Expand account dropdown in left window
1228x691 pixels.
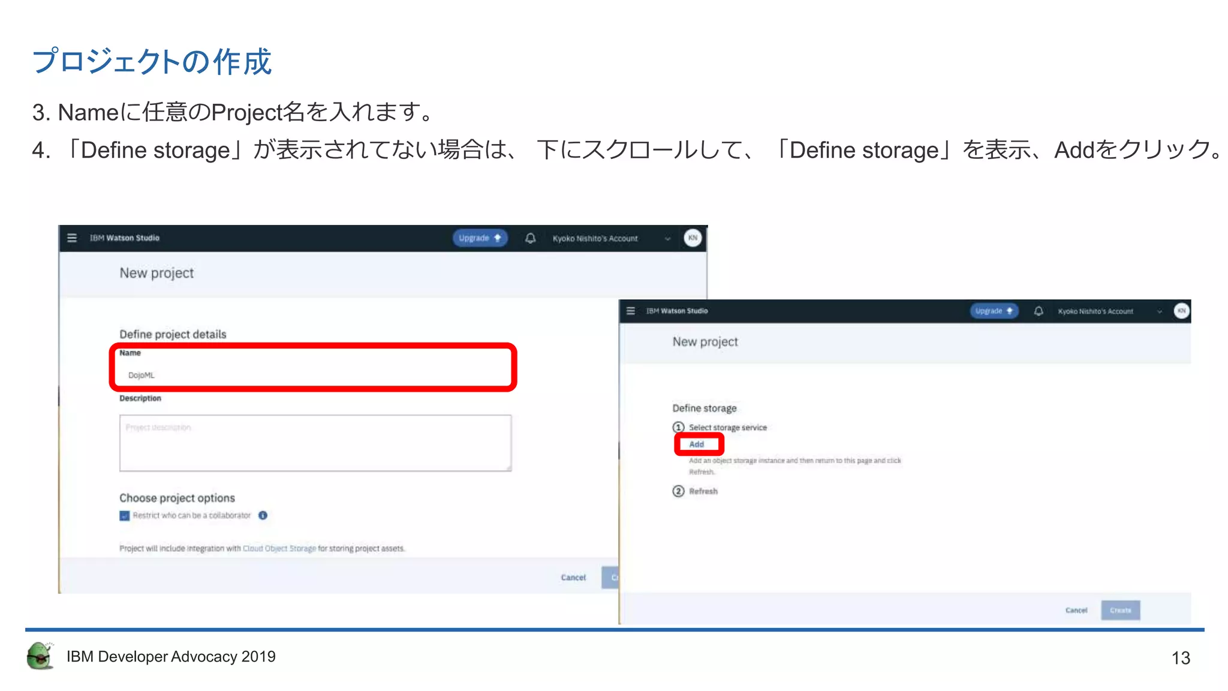pyautogui.click(x=667, y=239)
